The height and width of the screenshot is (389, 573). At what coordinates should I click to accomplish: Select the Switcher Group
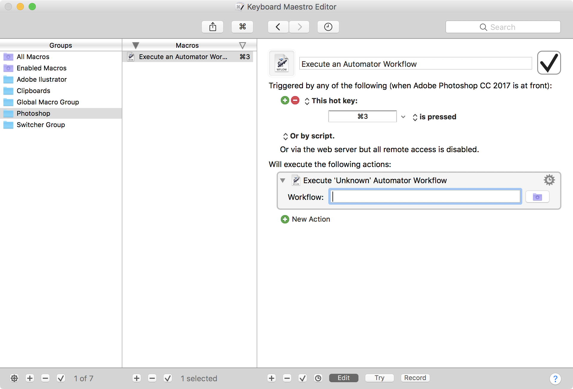point(61,125)
